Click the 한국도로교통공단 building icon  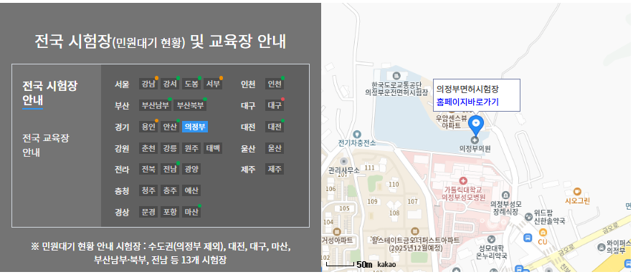pyautogui.click(x=396, y=75)
